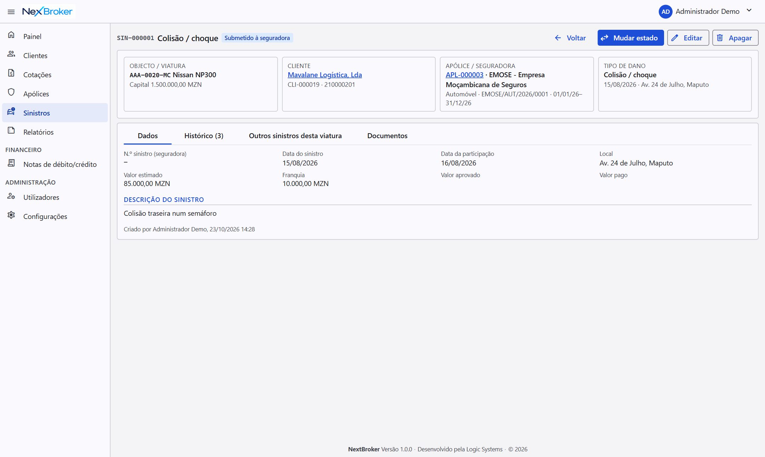Click the Submetido à seguradora status badge
The image size is (765, 457).
coord(257,38)
